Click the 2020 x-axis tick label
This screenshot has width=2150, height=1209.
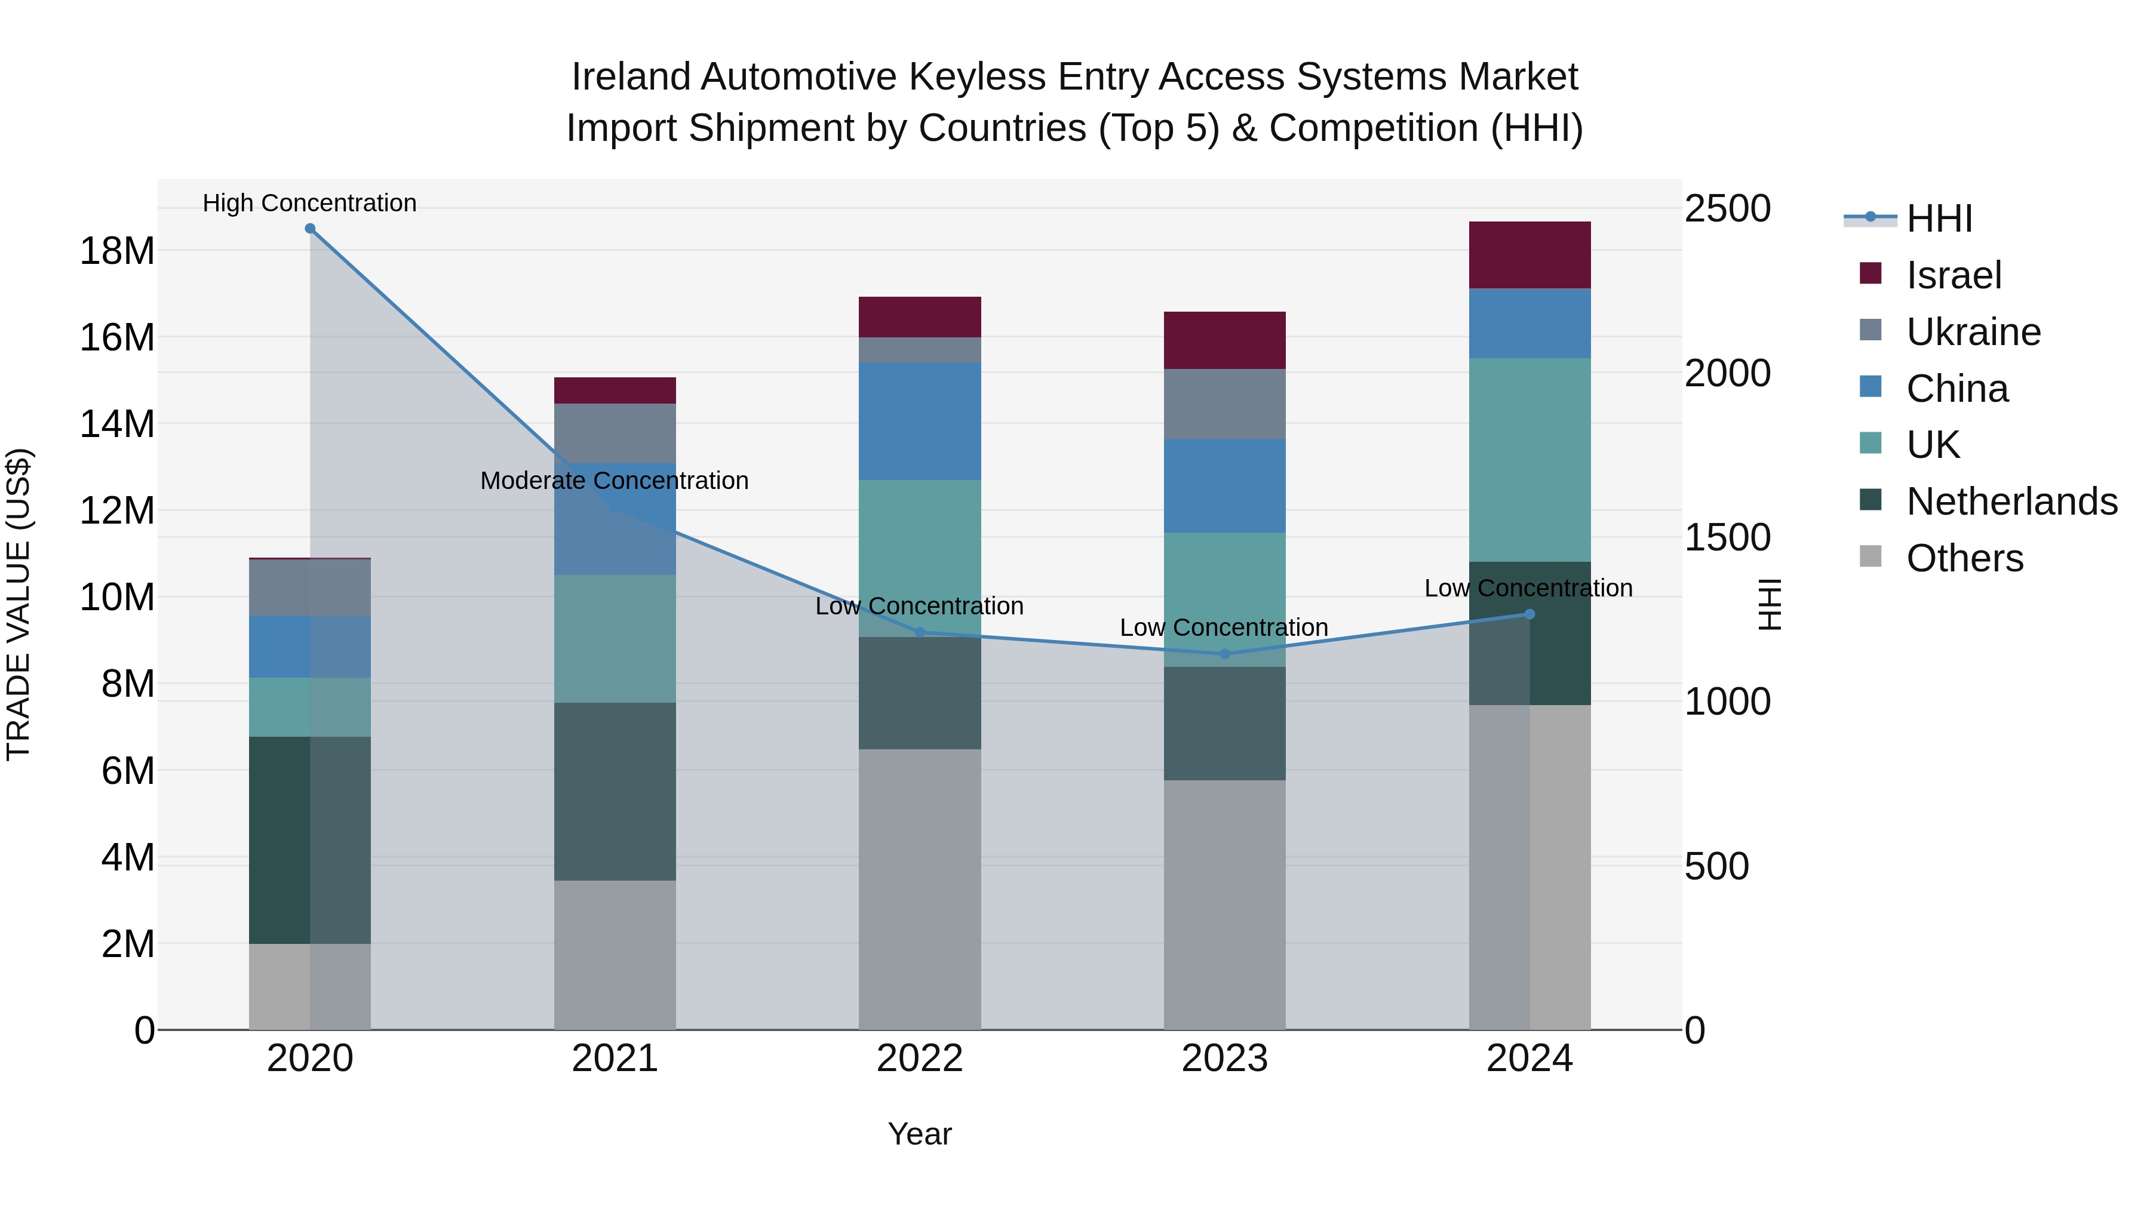click(x=309, y=1059)
